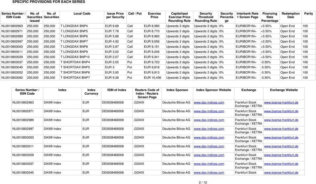Click dax-indices link for NL0010803037
The image size is (316, 184).
click(x=209, y=164)
